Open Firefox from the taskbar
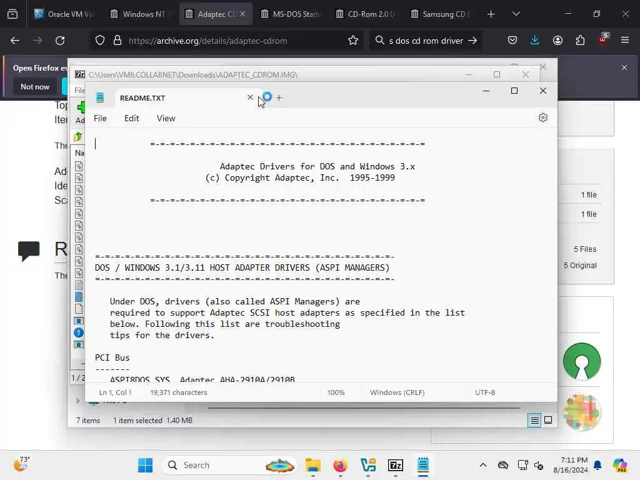 point(340,465)
